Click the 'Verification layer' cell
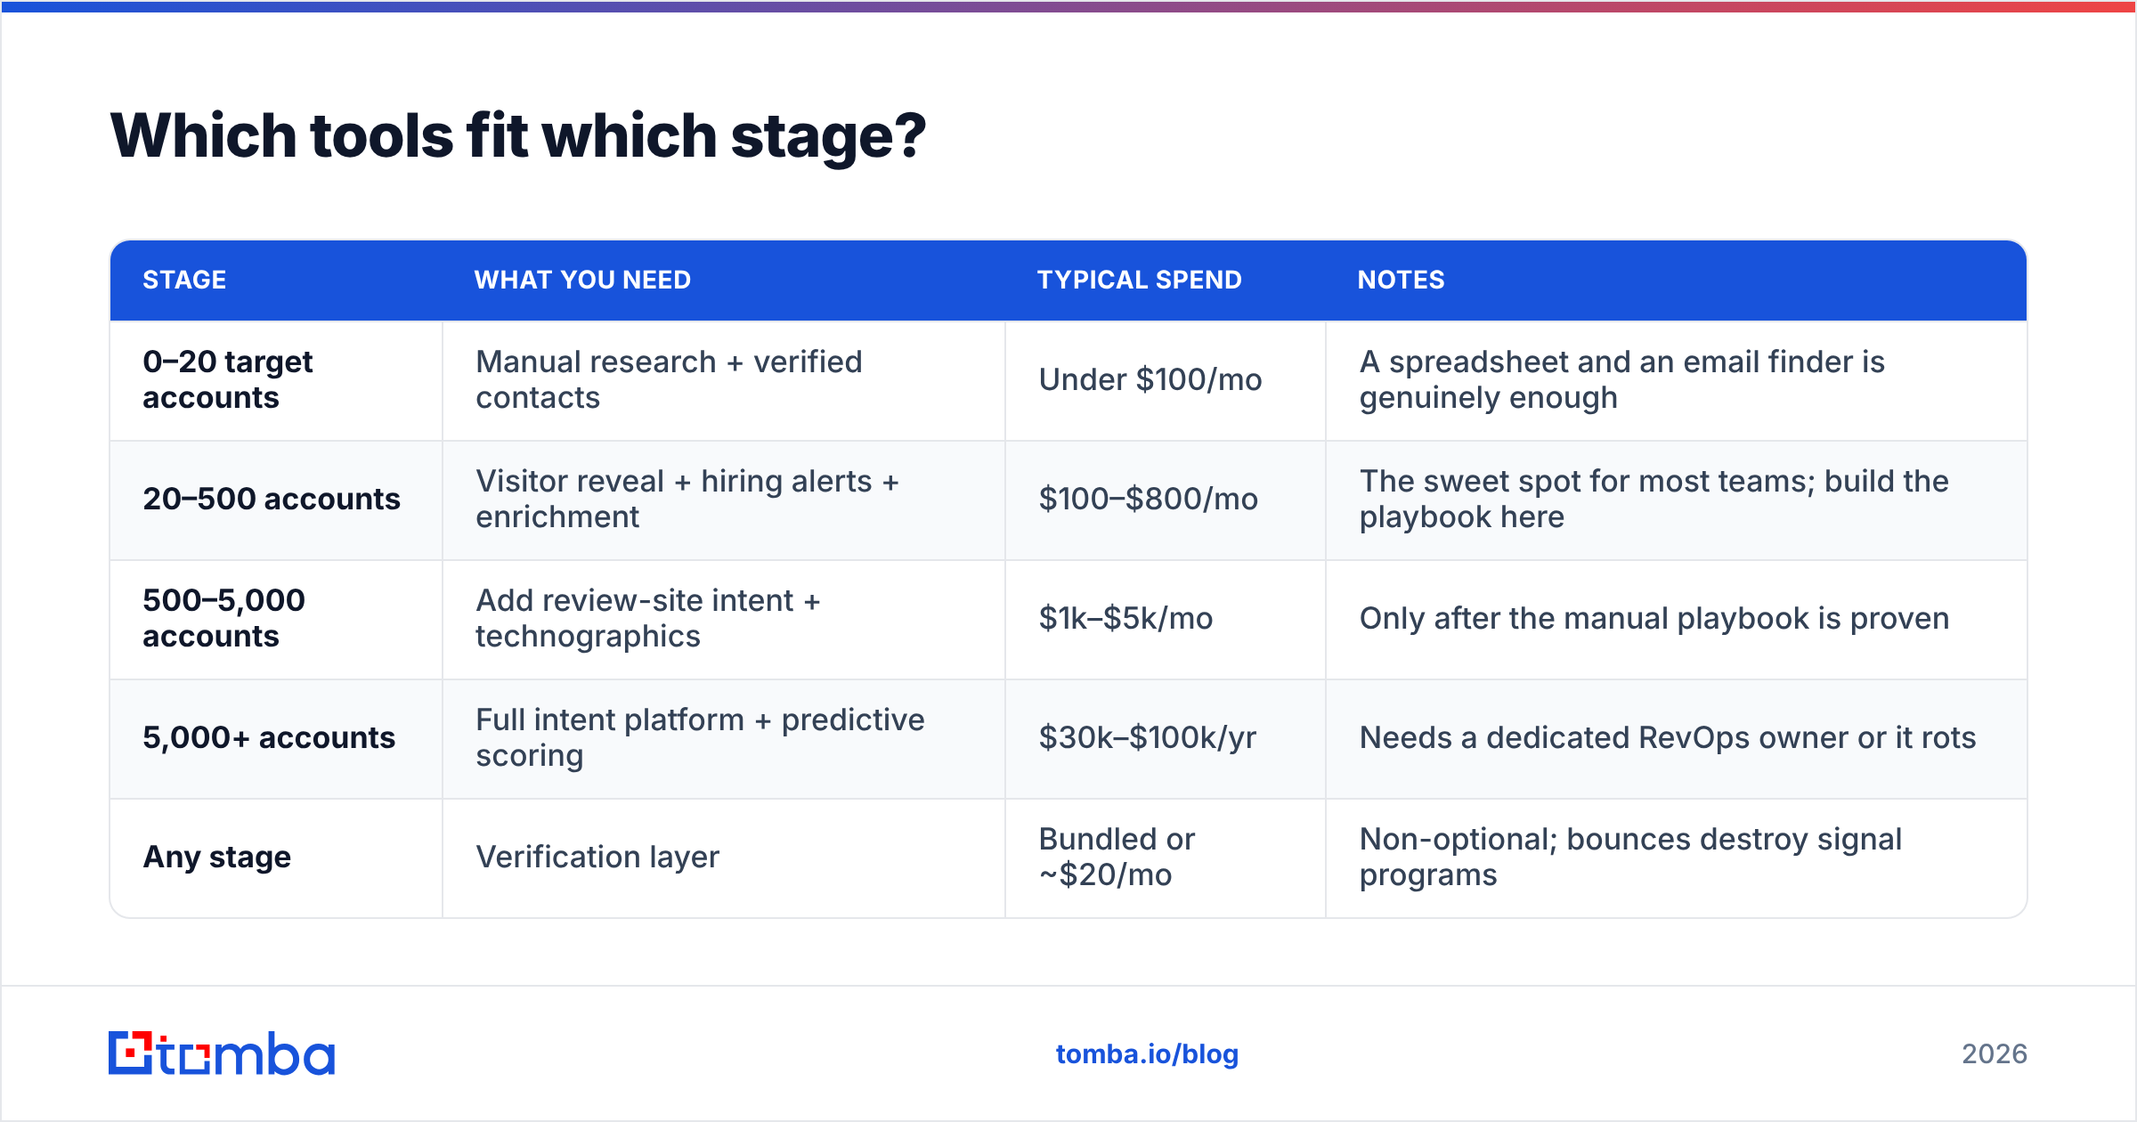The width and height of the screenshot is (2137, 1122). point(724,858)
